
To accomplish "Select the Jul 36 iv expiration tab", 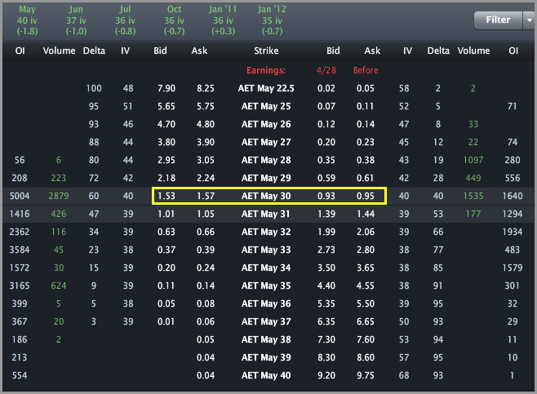I will pyautogui.click(x=126, y=20).
